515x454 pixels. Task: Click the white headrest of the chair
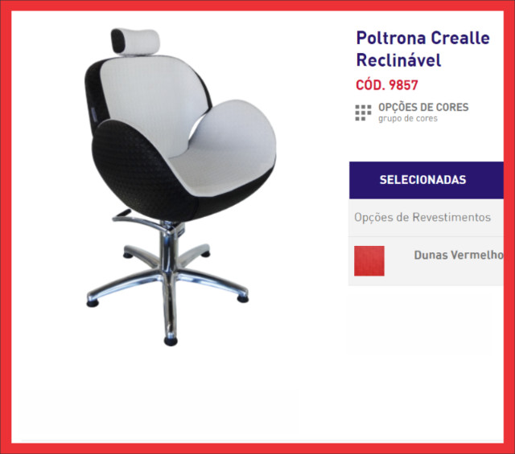(x=136, y=41)
